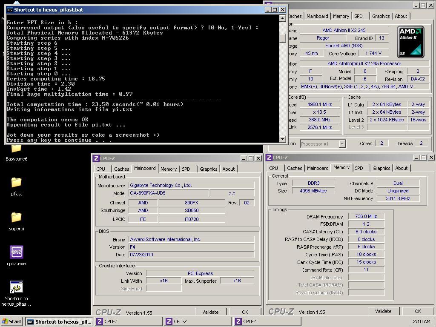
Task: Open Caches tab in Memory window
Action: 294,168
